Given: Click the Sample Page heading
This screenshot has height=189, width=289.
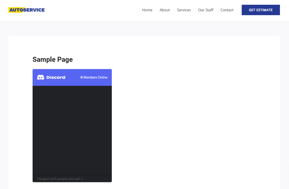Looking at the screenshot, I should pyautogui.click(x=53, y=60).
